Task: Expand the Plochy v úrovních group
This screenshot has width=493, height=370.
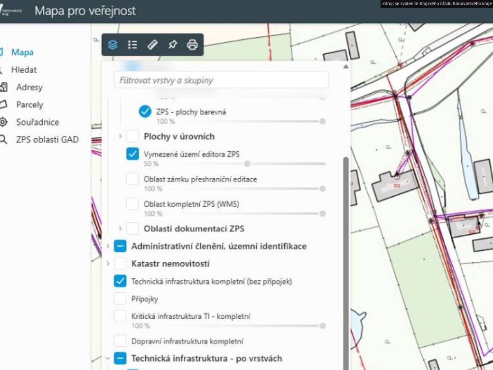Action: (x=120, y=136)
